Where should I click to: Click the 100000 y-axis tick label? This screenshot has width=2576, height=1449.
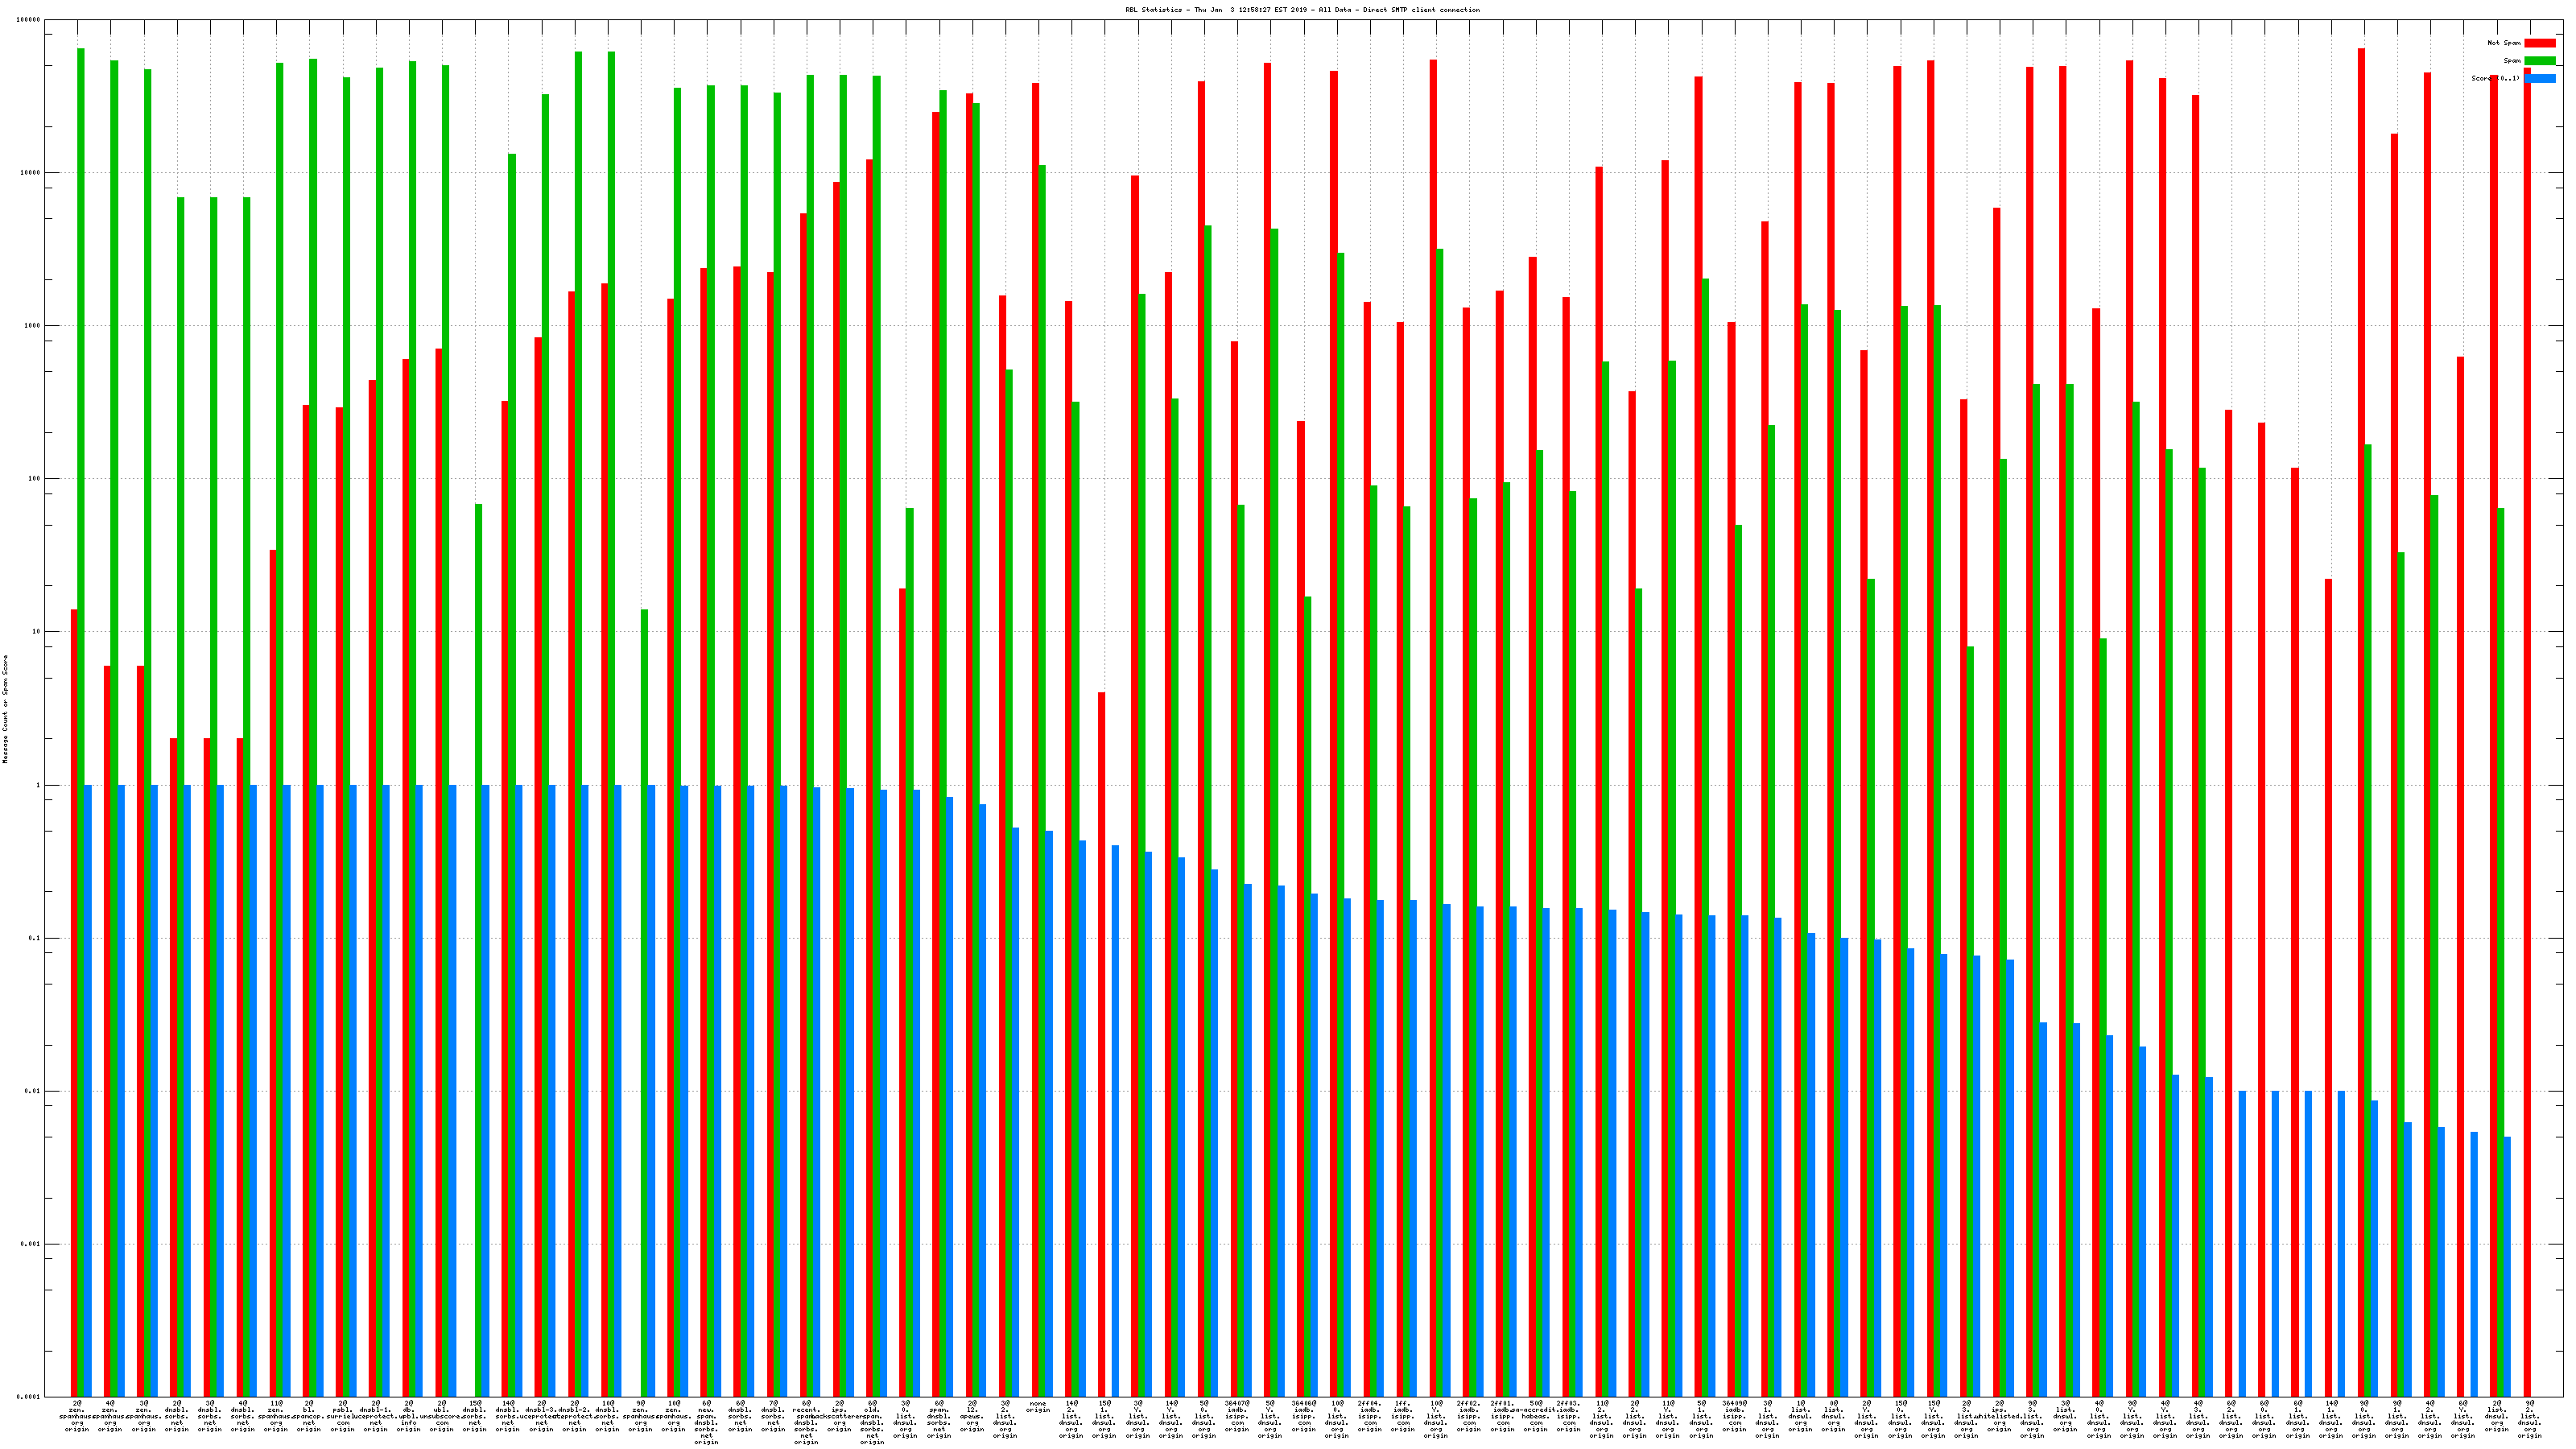pyautogui.click(x=28, y=20)
